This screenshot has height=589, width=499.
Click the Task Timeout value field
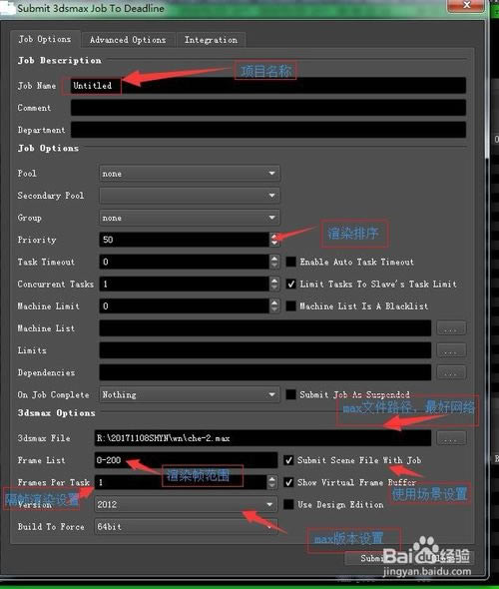184,262
